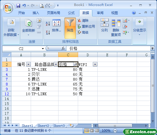Switch to Normal view icon
Screen dimensions: 157x135
[87, 131]
